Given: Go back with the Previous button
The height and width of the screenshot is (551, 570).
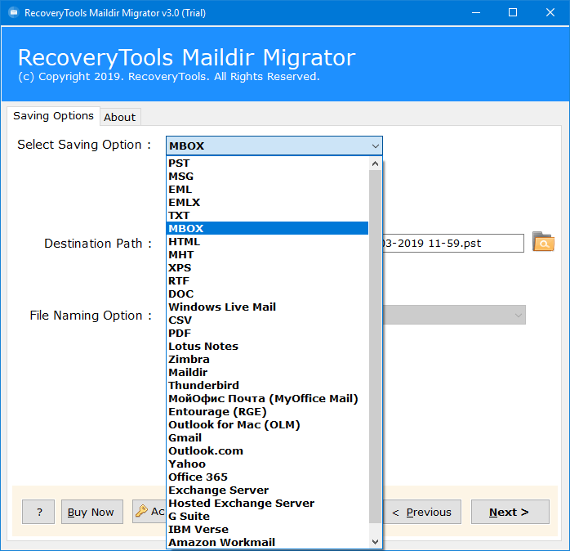Looking at the screenshot, I should (x=421, y=513).
